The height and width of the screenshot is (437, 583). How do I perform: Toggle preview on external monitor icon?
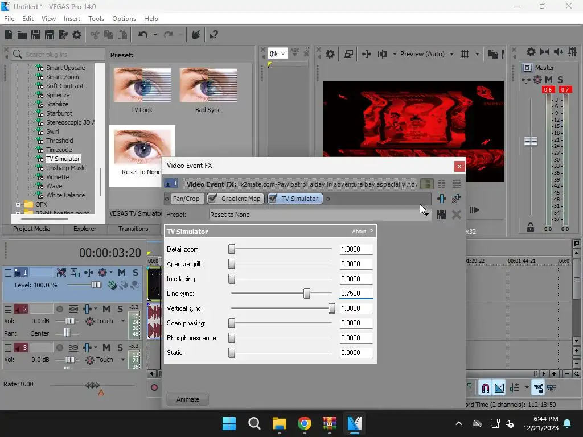(x=348, y=54)
